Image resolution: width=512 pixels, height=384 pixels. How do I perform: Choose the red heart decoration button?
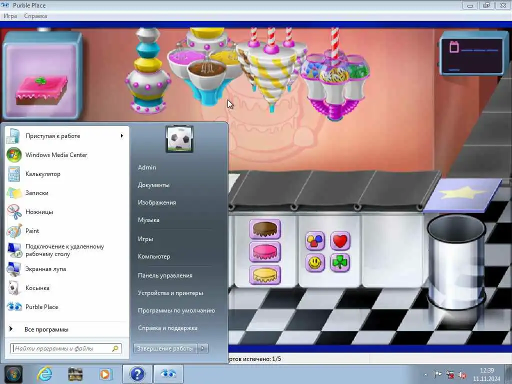[x=340, y=241]
